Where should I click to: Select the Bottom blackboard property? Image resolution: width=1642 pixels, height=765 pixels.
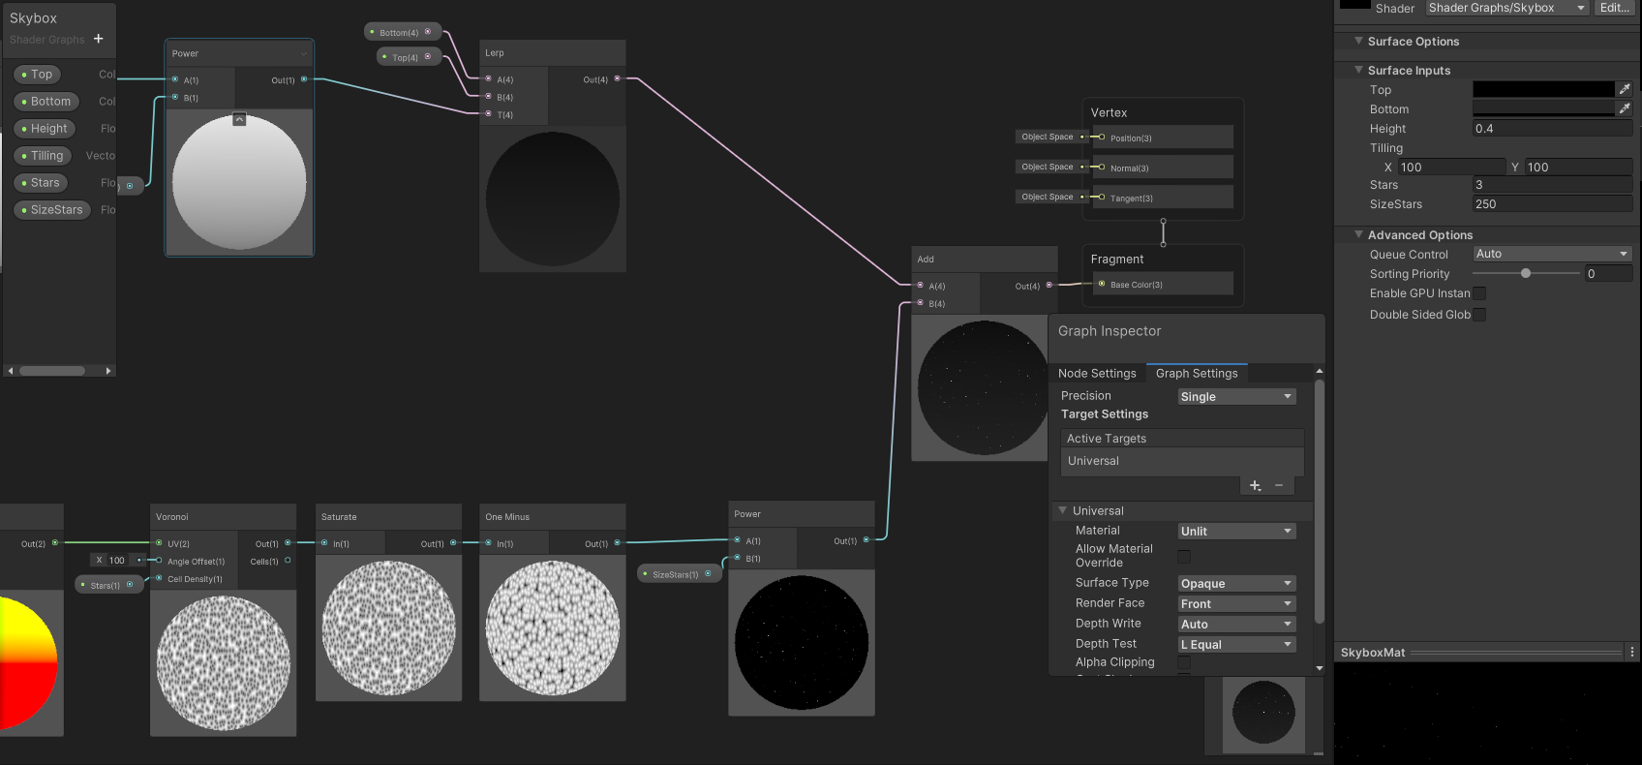(46, 102)
